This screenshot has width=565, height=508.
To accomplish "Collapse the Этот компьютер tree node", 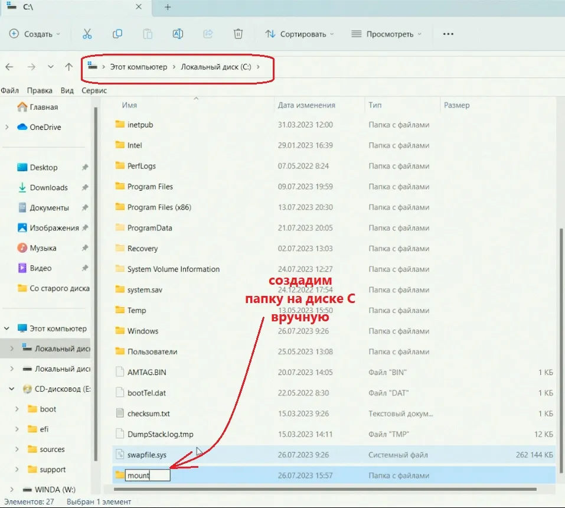I will [7, 328].
